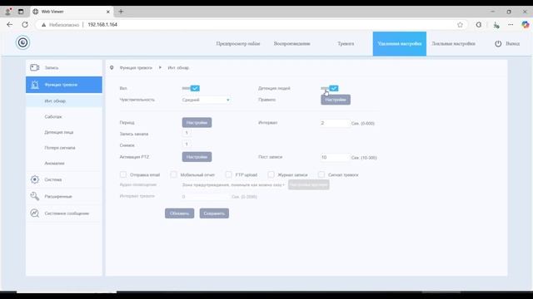Open browser extensions icon
This screenshot has height=299, width=533.
[x=479, y=24]
